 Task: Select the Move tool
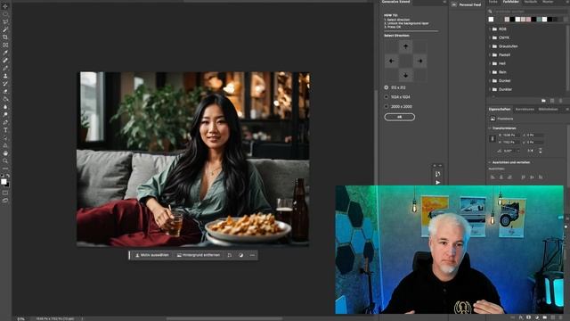5,6
